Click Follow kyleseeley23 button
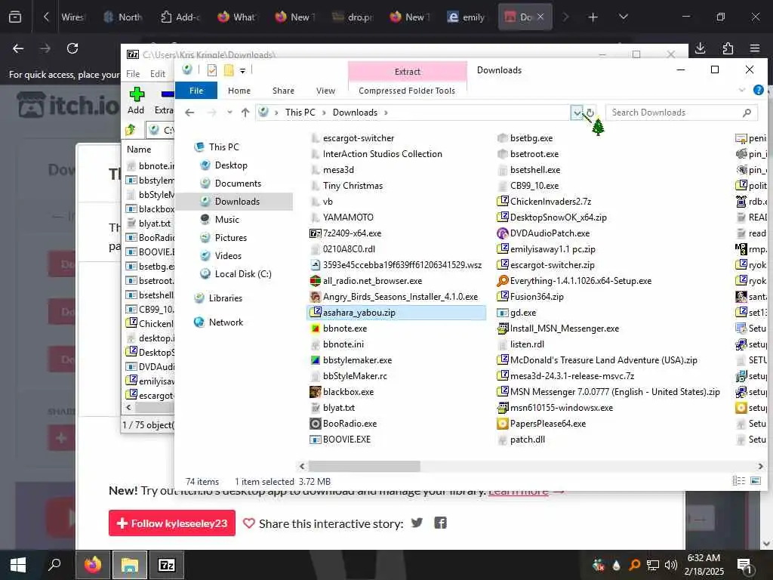 (172, 523)
